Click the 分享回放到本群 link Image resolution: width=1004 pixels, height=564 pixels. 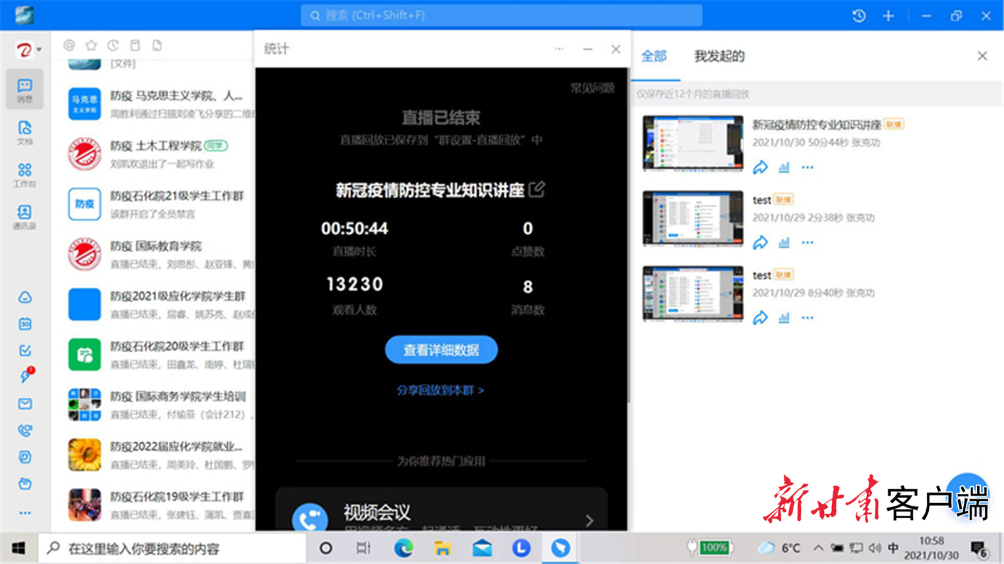point(440,390)
